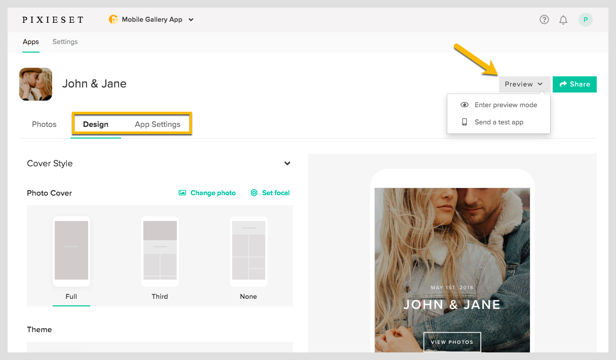Click Set focal link
The width and height of the screenshot is (616, 360).
271,193
